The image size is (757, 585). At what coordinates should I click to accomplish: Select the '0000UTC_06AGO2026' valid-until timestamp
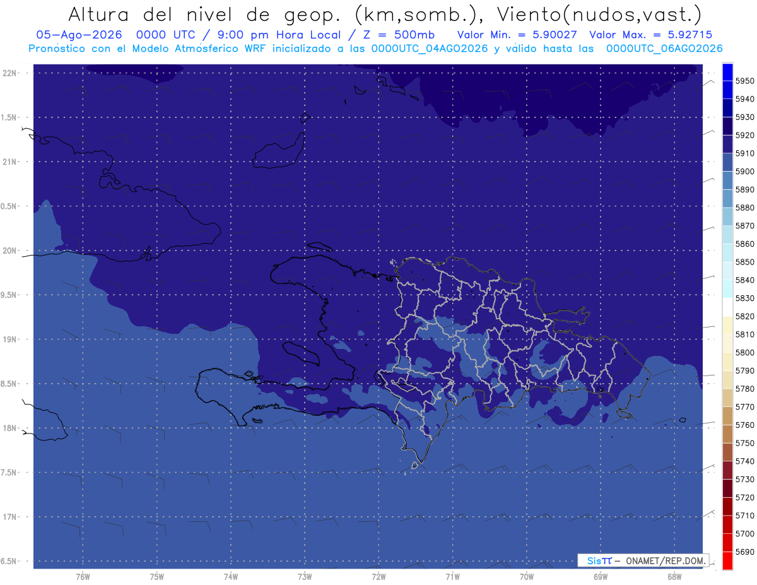(664, 48)
